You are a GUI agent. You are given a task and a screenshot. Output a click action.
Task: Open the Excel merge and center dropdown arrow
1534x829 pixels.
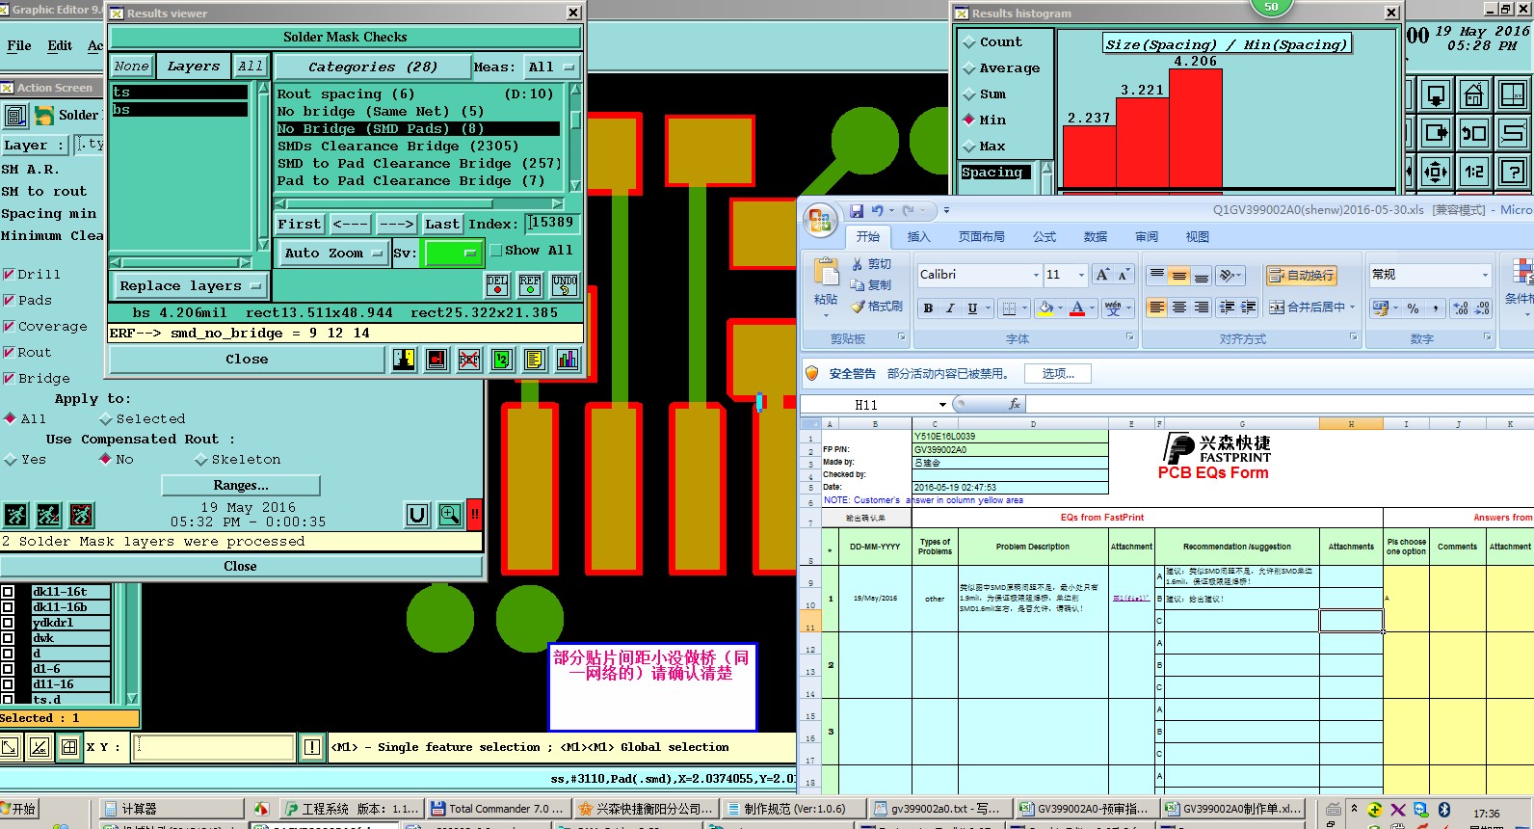tap(1353, 308)
